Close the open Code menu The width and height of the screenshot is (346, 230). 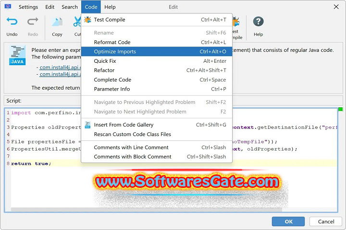91,7
